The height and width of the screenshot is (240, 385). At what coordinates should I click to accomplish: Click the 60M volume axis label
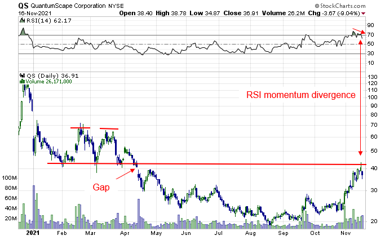tap(11, 198)
